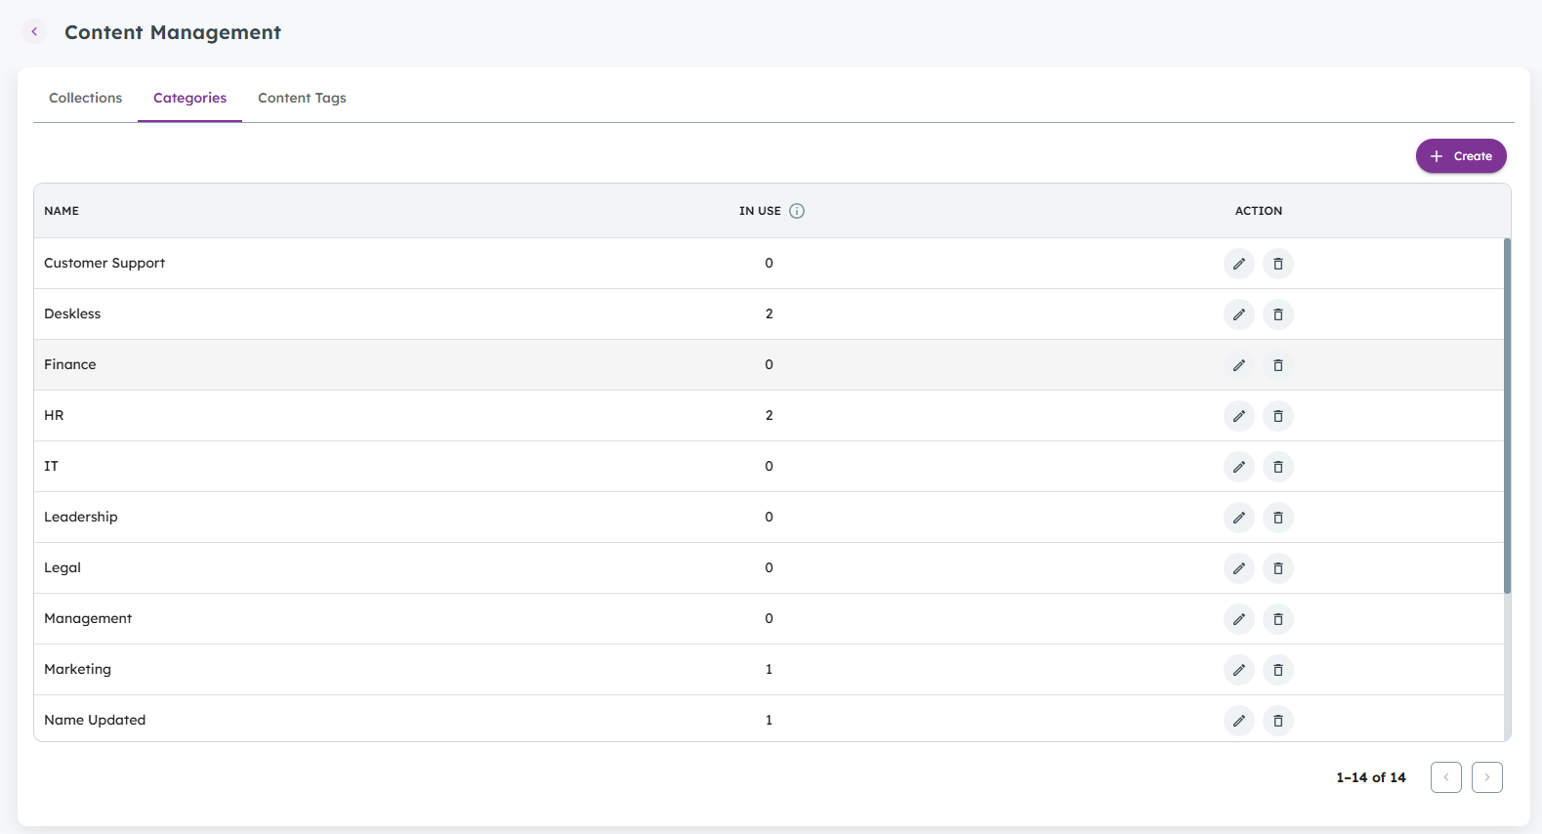Screen dimensions: 1542x834
Task: Click the ACTION column header
Action: click(x=1259, y=211)
